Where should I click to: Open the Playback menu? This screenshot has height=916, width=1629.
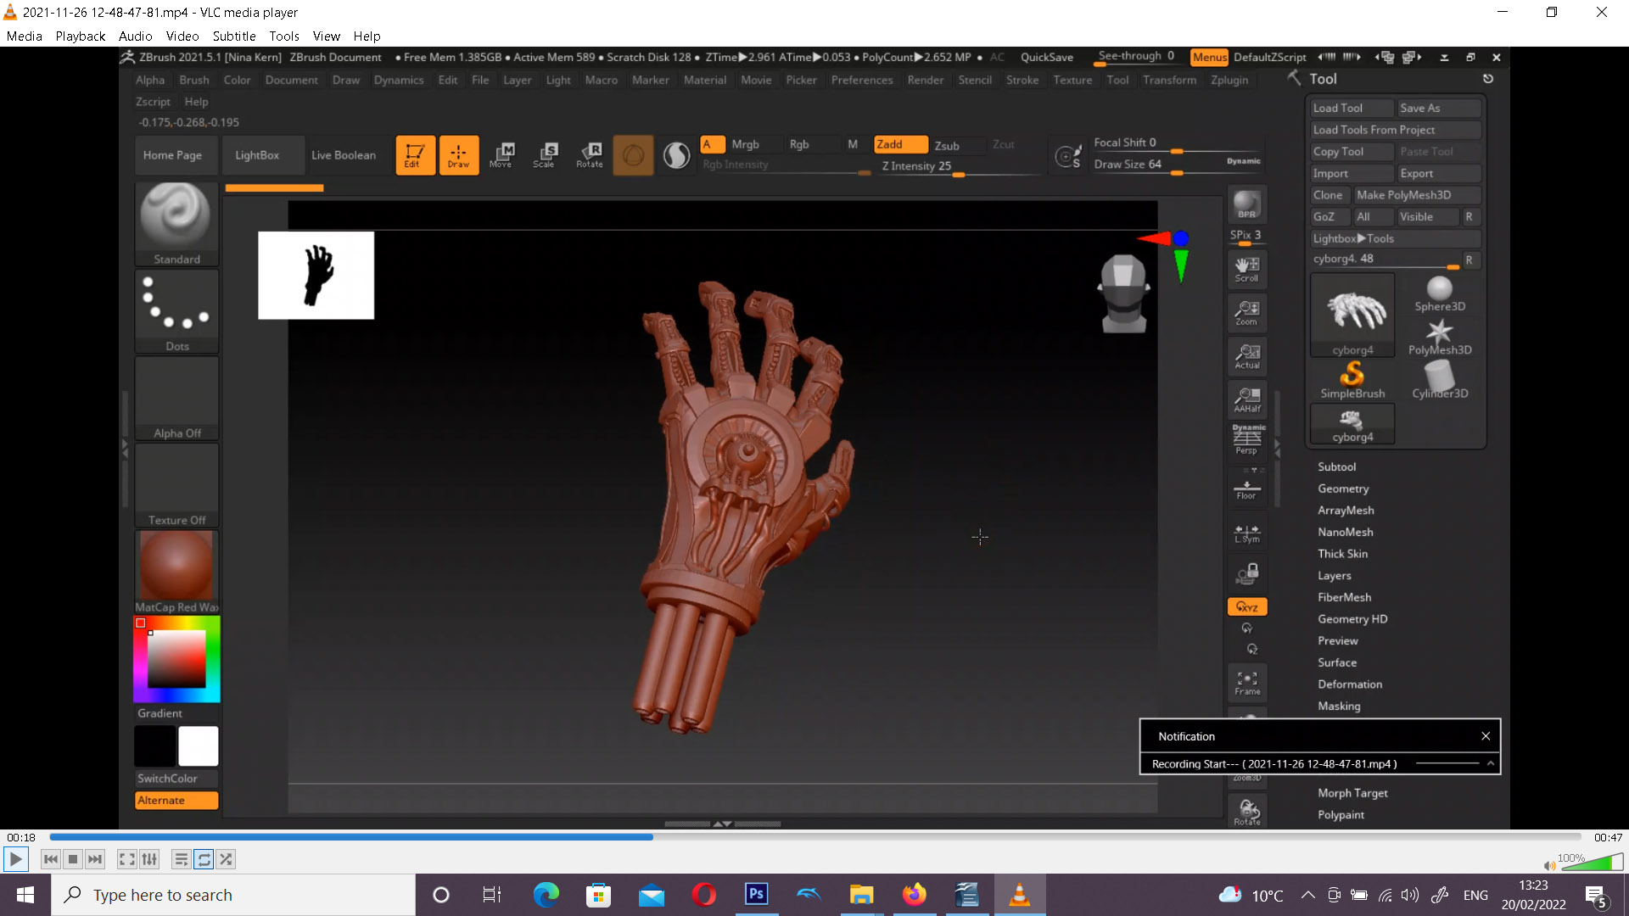(80, 36)
